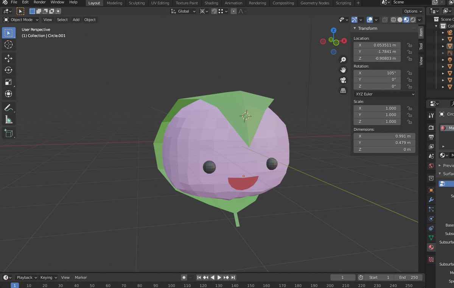Open the XYZ Euler rotation mode dropdown

[384, 94]
